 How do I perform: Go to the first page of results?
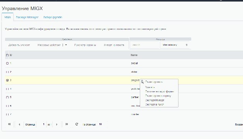(9, 124)
